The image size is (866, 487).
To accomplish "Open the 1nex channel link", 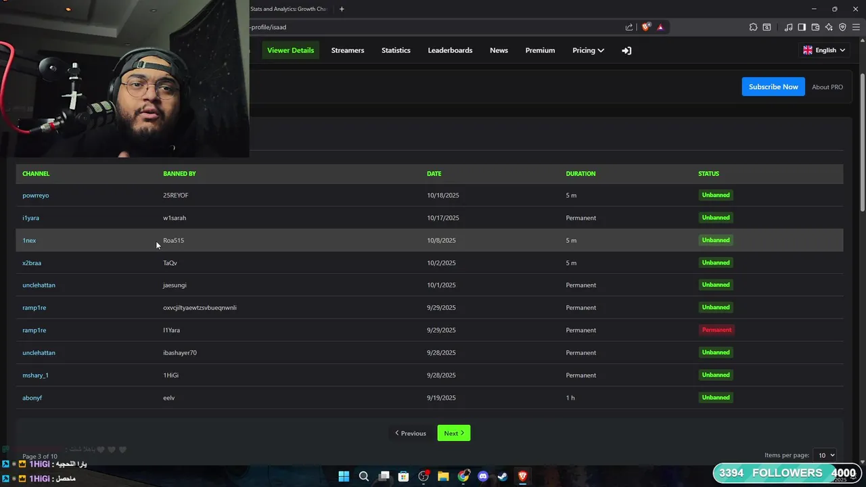I will 29,240.
